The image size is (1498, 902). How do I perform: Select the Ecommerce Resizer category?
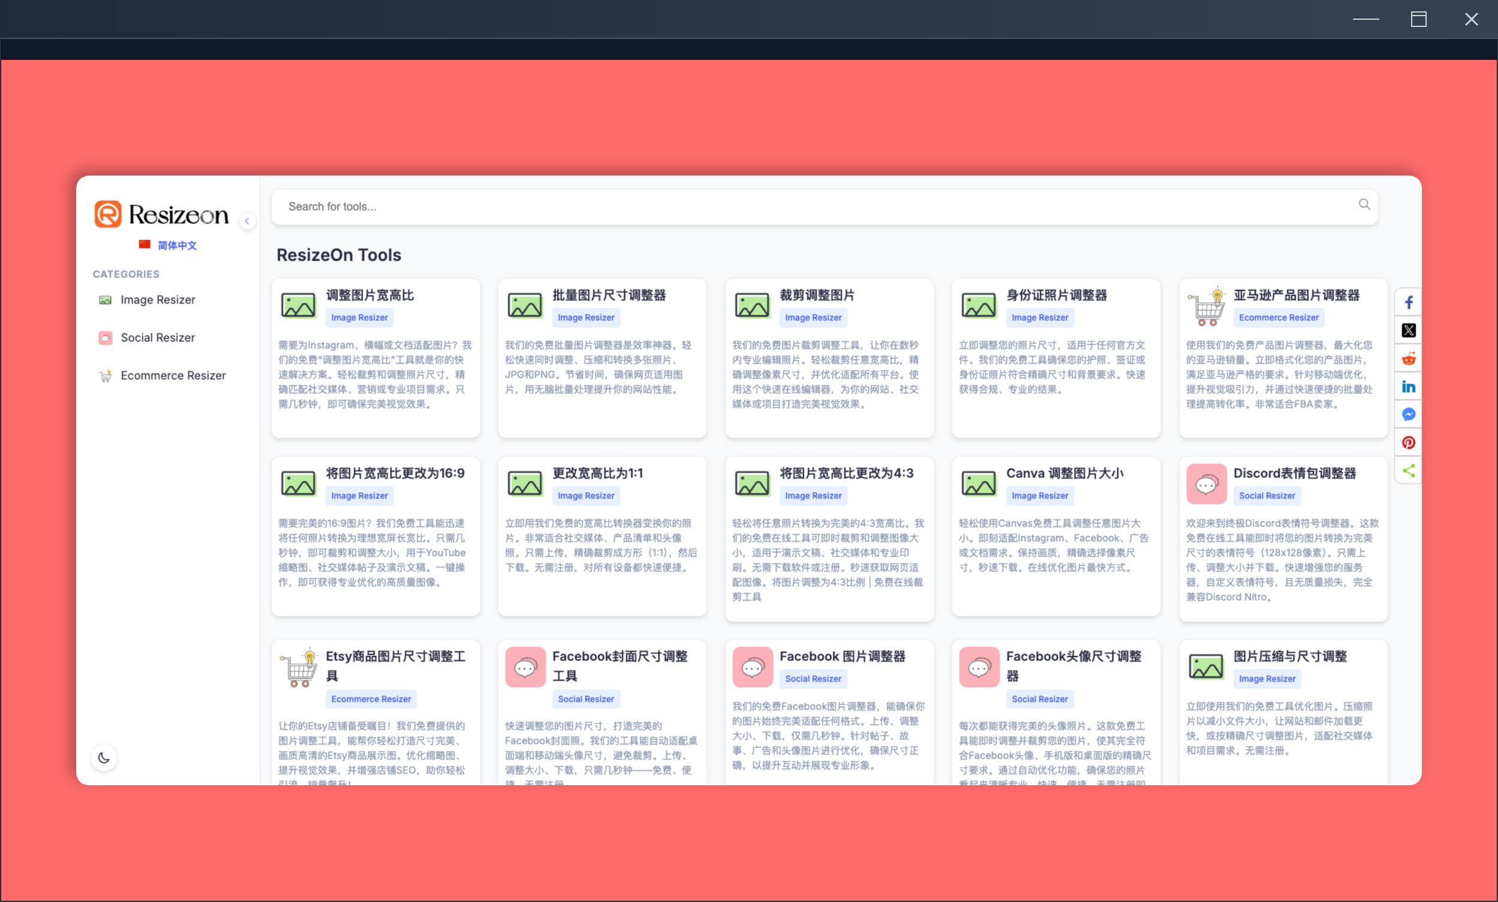click(173, 375)
